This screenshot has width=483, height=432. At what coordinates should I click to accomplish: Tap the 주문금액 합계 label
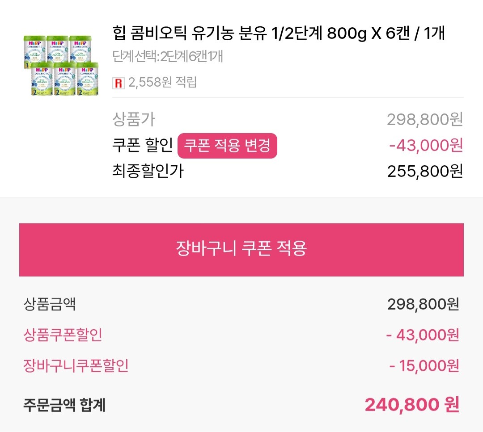[64, 405]
